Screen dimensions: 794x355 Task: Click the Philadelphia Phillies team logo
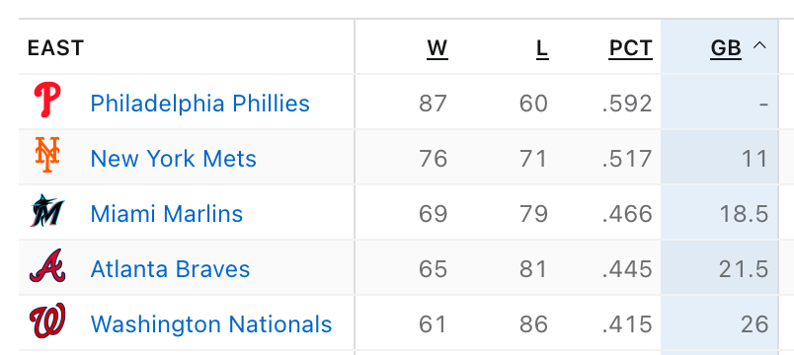[x=47, y=101]
